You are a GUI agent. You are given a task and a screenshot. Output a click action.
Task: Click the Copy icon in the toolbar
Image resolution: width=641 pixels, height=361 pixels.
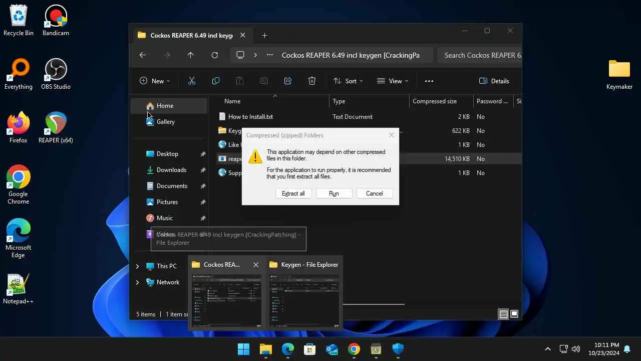216,81
